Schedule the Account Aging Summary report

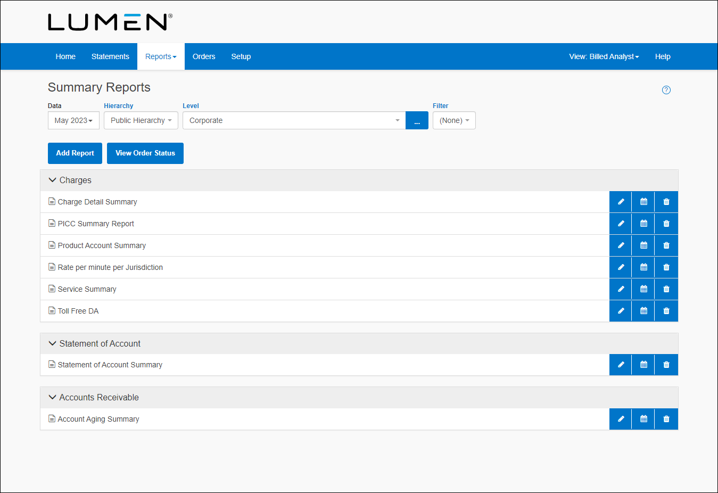coord(643,419)
